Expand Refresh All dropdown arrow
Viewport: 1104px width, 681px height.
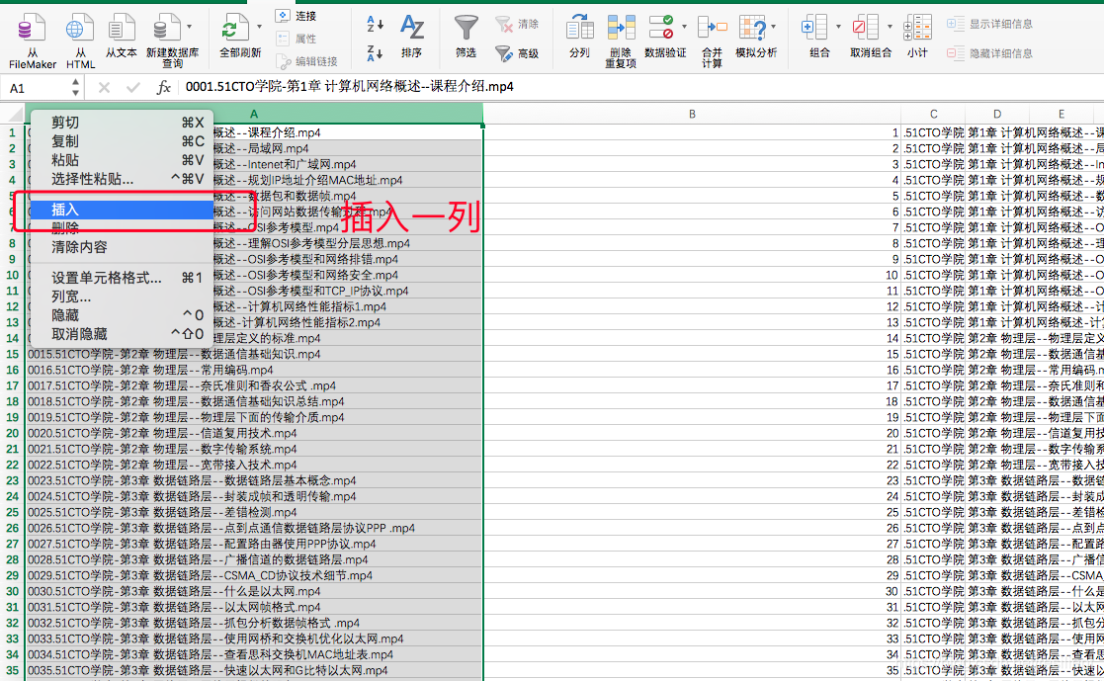[x=259, y=27]
